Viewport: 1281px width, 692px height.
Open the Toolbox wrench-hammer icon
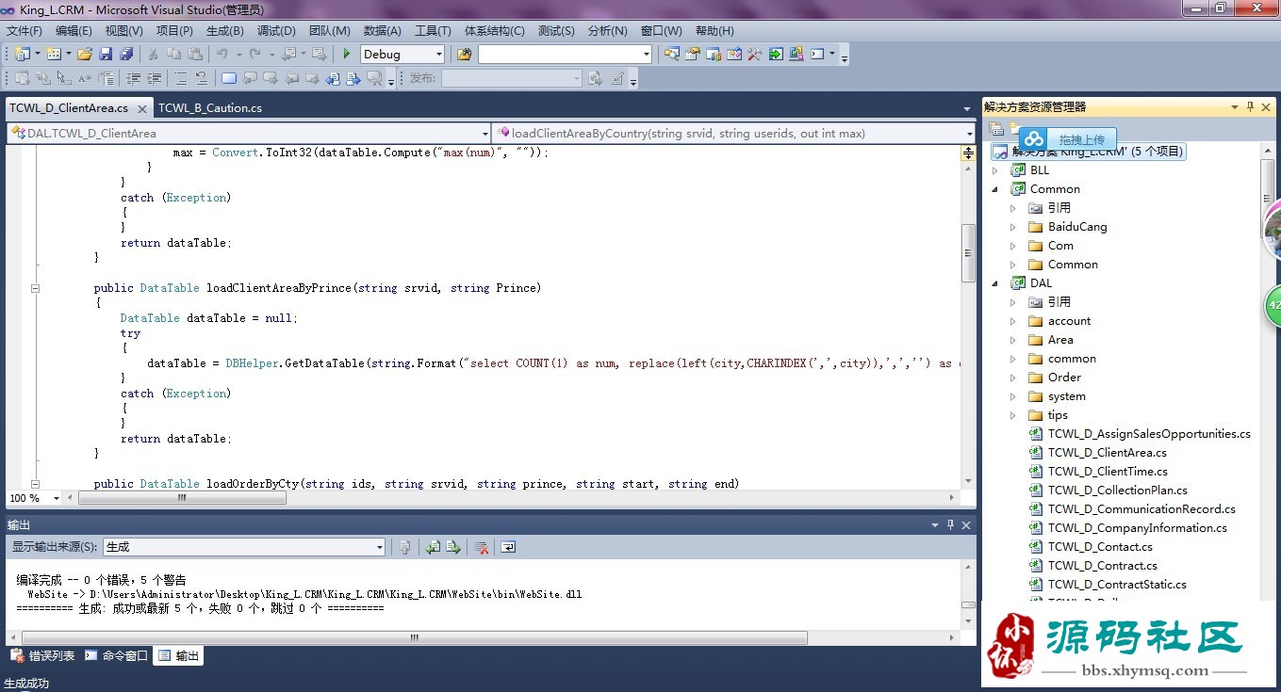754,54
